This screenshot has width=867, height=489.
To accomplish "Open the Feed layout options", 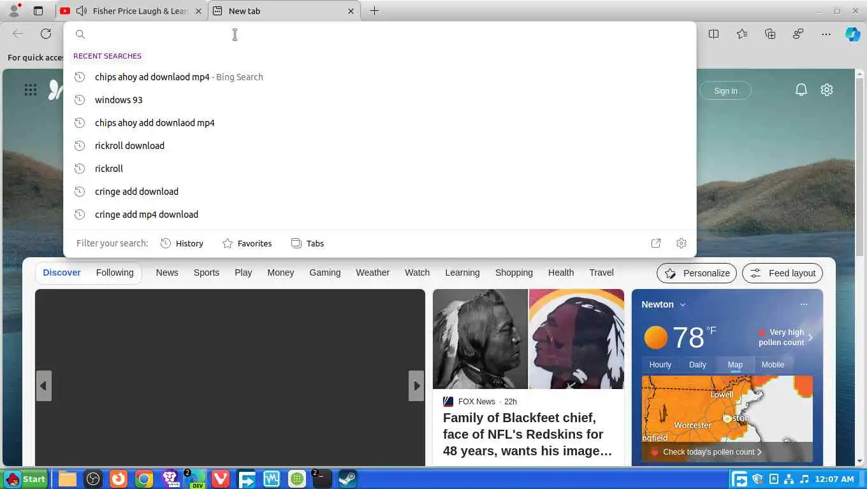I will pos(783,273).
